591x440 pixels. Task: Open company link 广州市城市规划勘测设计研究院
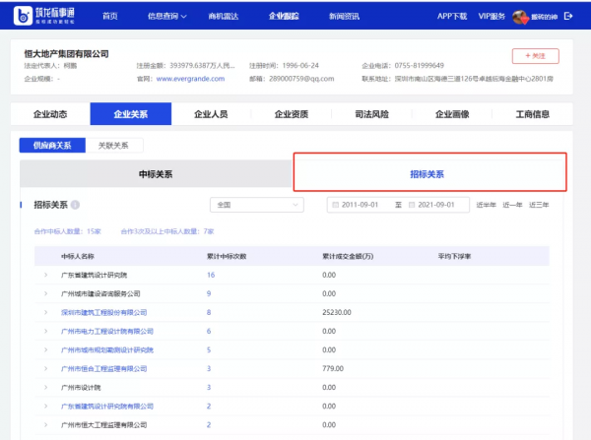point(107,350)
